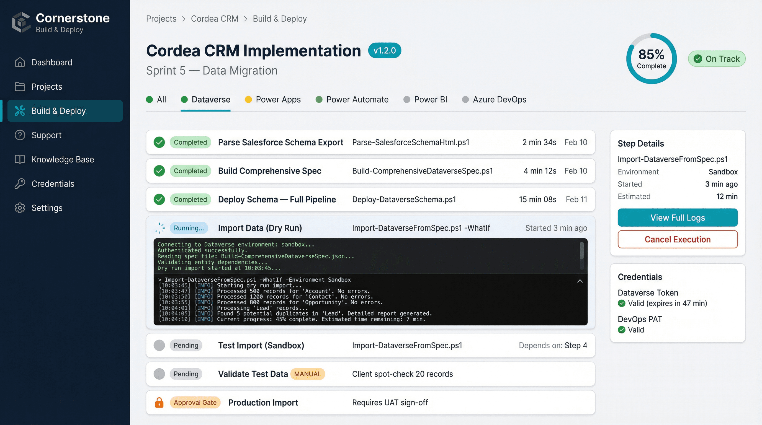The image size is (762, 425).
Task: Open the Projects folder icon in sidebar
Action: click(20, 86)
